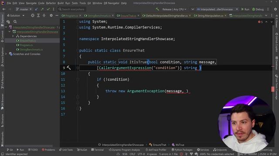The width and height of the screenshot is (279, 156).
Task: Click the update project arrow icon
Action: click(x=36, y=9)
